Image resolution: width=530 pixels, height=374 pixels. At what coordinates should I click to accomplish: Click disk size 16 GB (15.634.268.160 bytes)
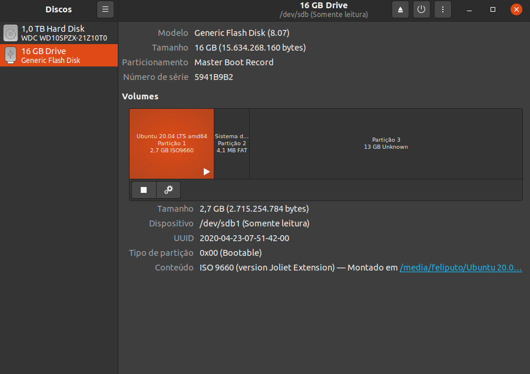(250, 48)
